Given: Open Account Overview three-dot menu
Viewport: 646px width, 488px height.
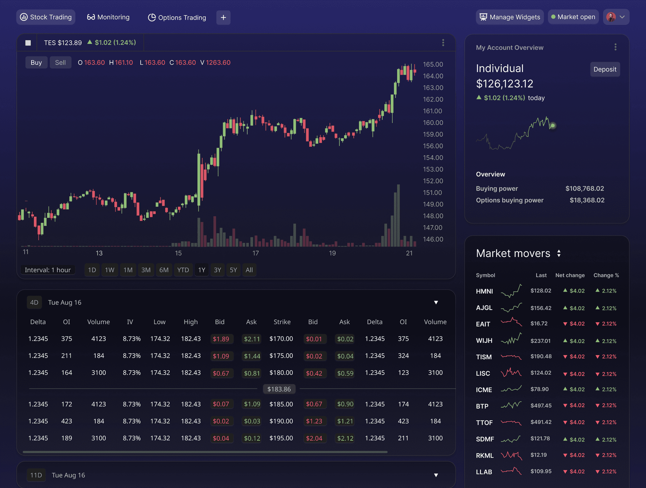Looking at the screenshot, I should coord(615,47).
